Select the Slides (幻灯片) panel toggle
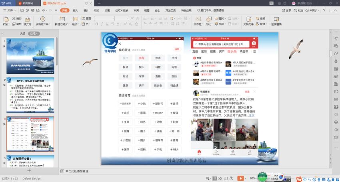 coord(34,34)
